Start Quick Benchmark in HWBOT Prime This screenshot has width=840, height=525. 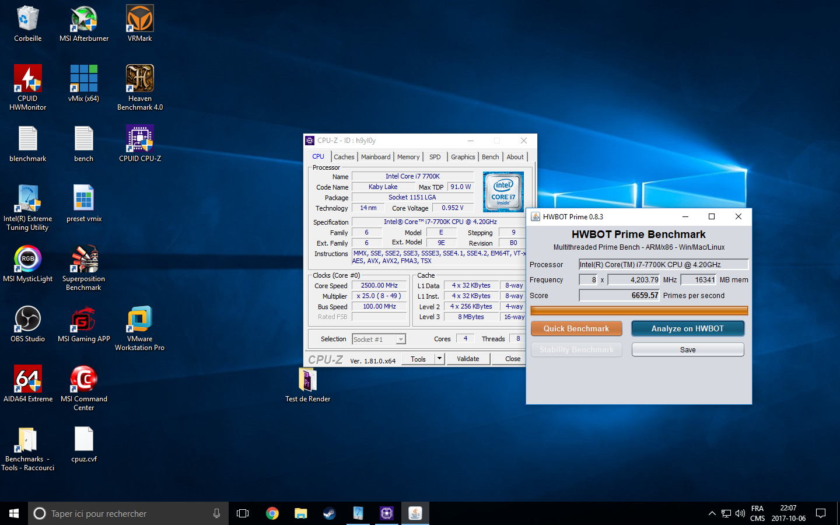pyautogui.click(x=576, y=328)
